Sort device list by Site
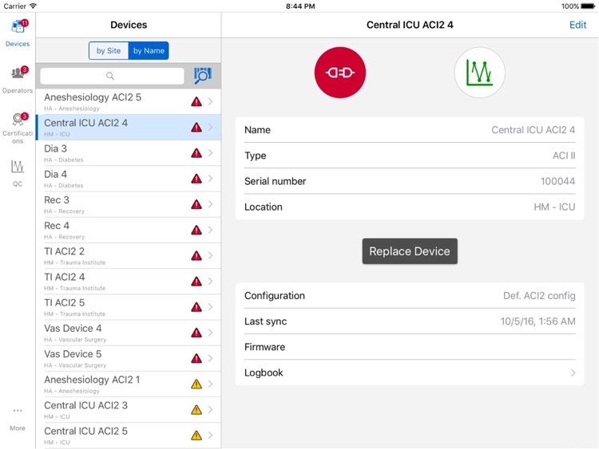Viewport: 599px width, 449px height. click(109, 51)
